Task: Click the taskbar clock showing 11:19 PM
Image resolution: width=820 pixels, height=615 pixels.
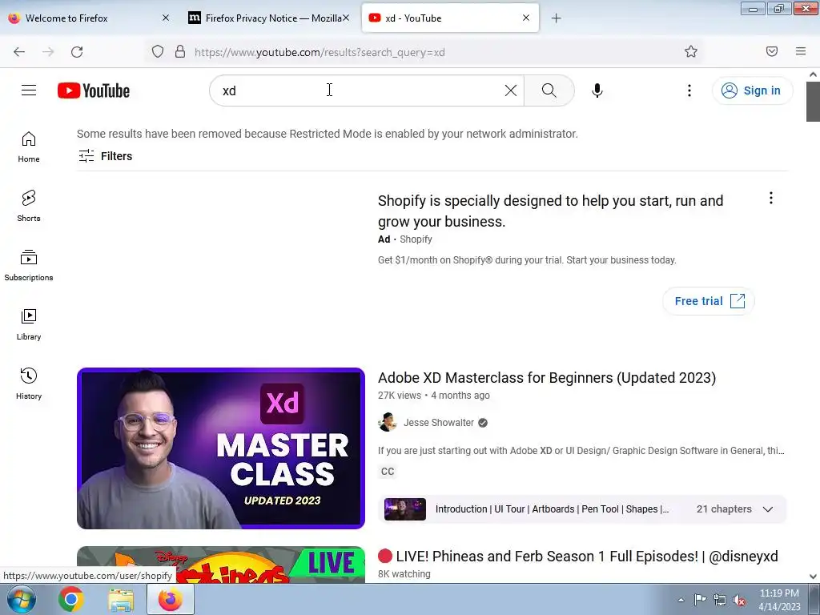Action: (779, 600)
